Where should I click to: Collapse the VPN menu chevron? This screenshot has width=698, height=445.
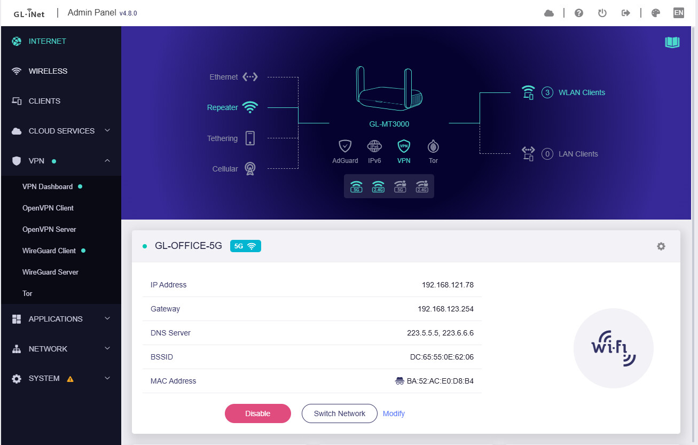tap(107, 160)
